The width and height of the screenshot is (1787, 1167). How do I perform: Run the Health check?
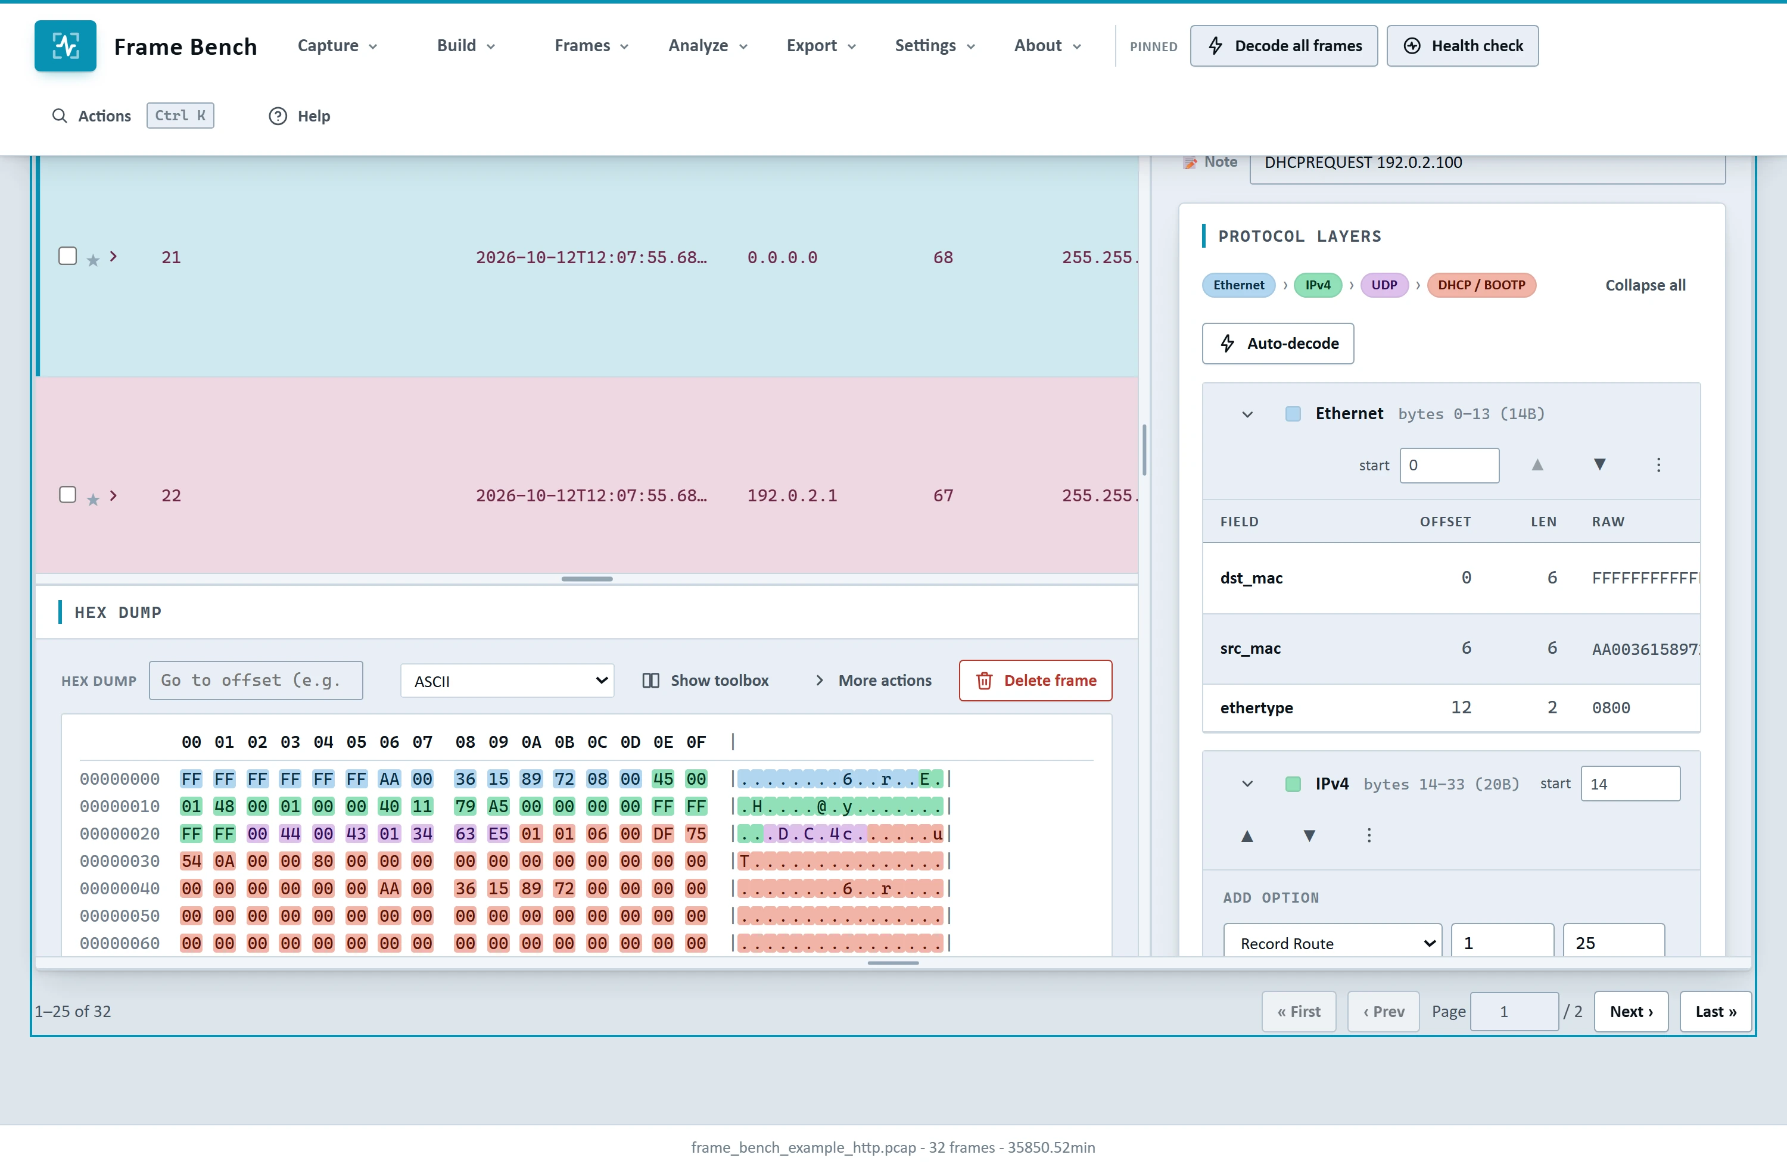[1462, 46]
